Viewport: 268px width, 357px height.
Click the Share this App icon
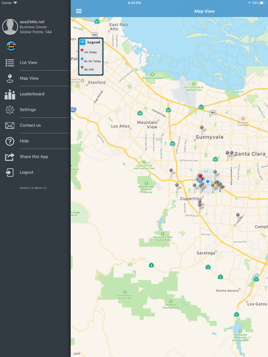tap(10, 157)
